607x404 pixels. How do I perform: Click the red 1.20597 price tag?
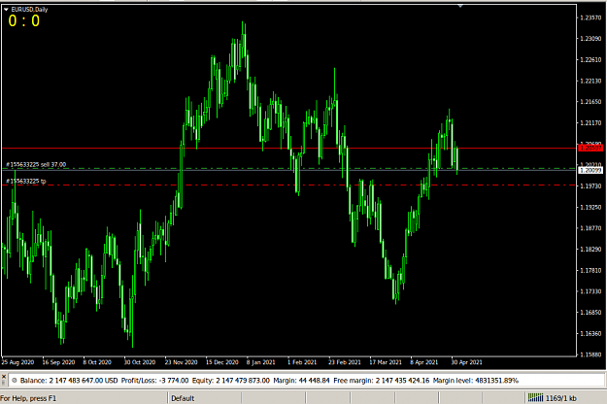[x=590, y=148]
